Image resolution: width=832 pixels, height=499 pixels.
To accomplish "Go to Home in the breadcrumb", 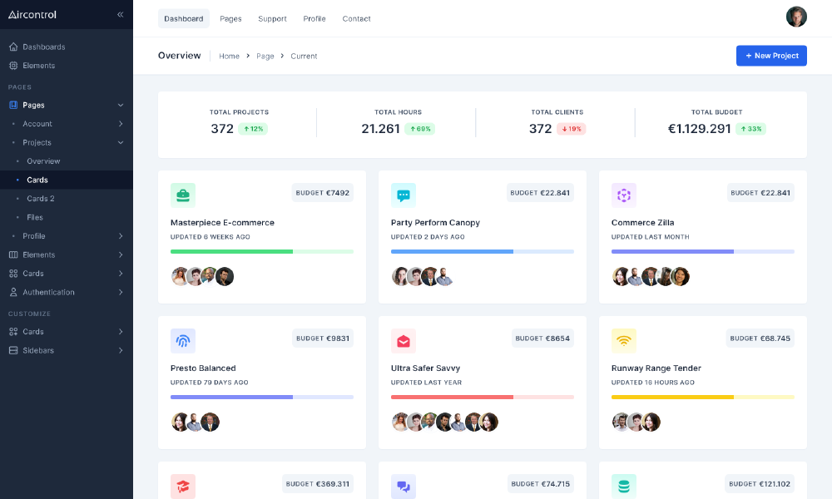I will (x=229, y=56).
